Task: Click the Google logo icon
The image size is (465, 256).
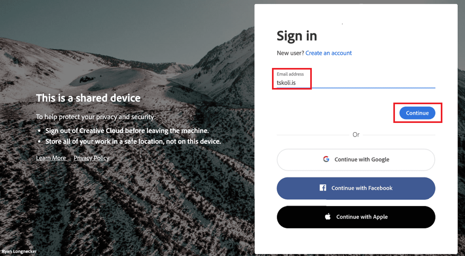Action: click(x=326, y=159)
